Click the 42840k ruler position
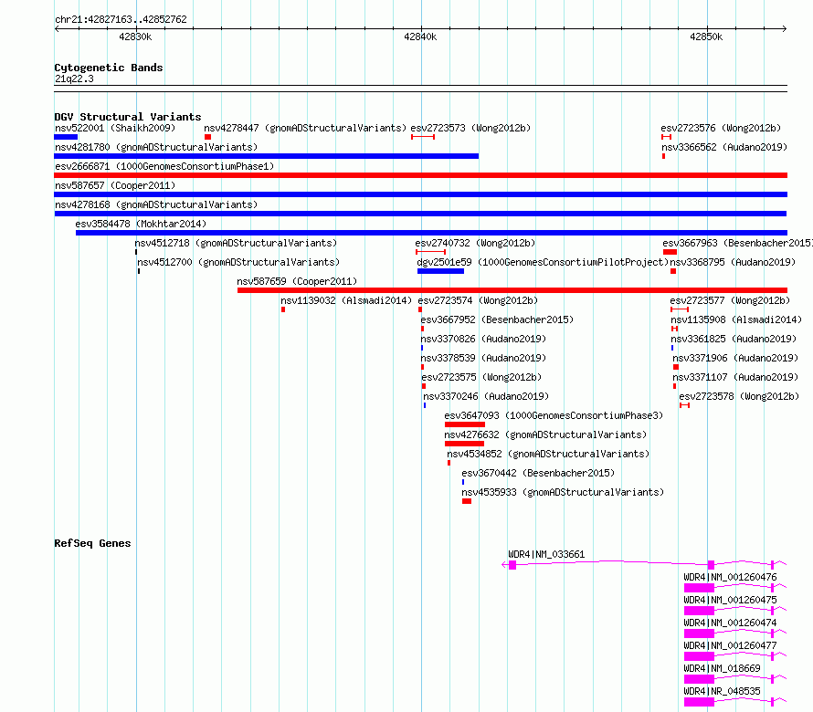Image resolution: width=813 pixels, height=712 pixels. (420, 37)
